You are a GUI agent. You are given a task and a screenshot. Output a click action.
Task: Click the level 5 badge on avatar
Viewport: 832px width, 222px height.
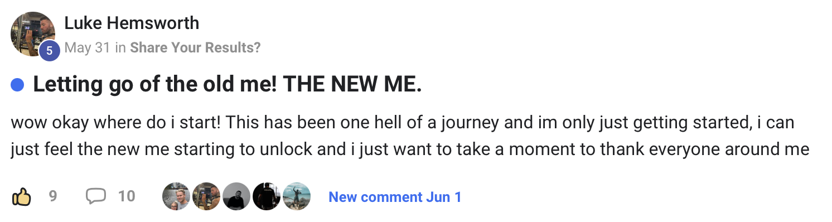pos(49,50)
